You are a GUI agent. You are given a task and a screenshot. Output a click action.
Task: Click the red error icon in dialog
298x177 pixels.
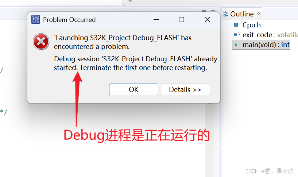tap(41, 42)
